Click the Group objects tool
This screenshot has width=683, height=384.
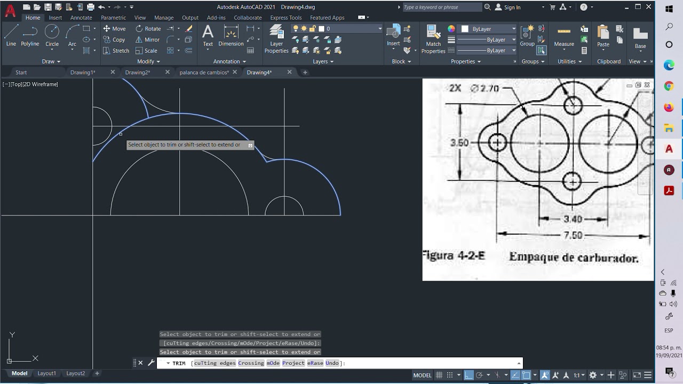(x=527, y=36)
